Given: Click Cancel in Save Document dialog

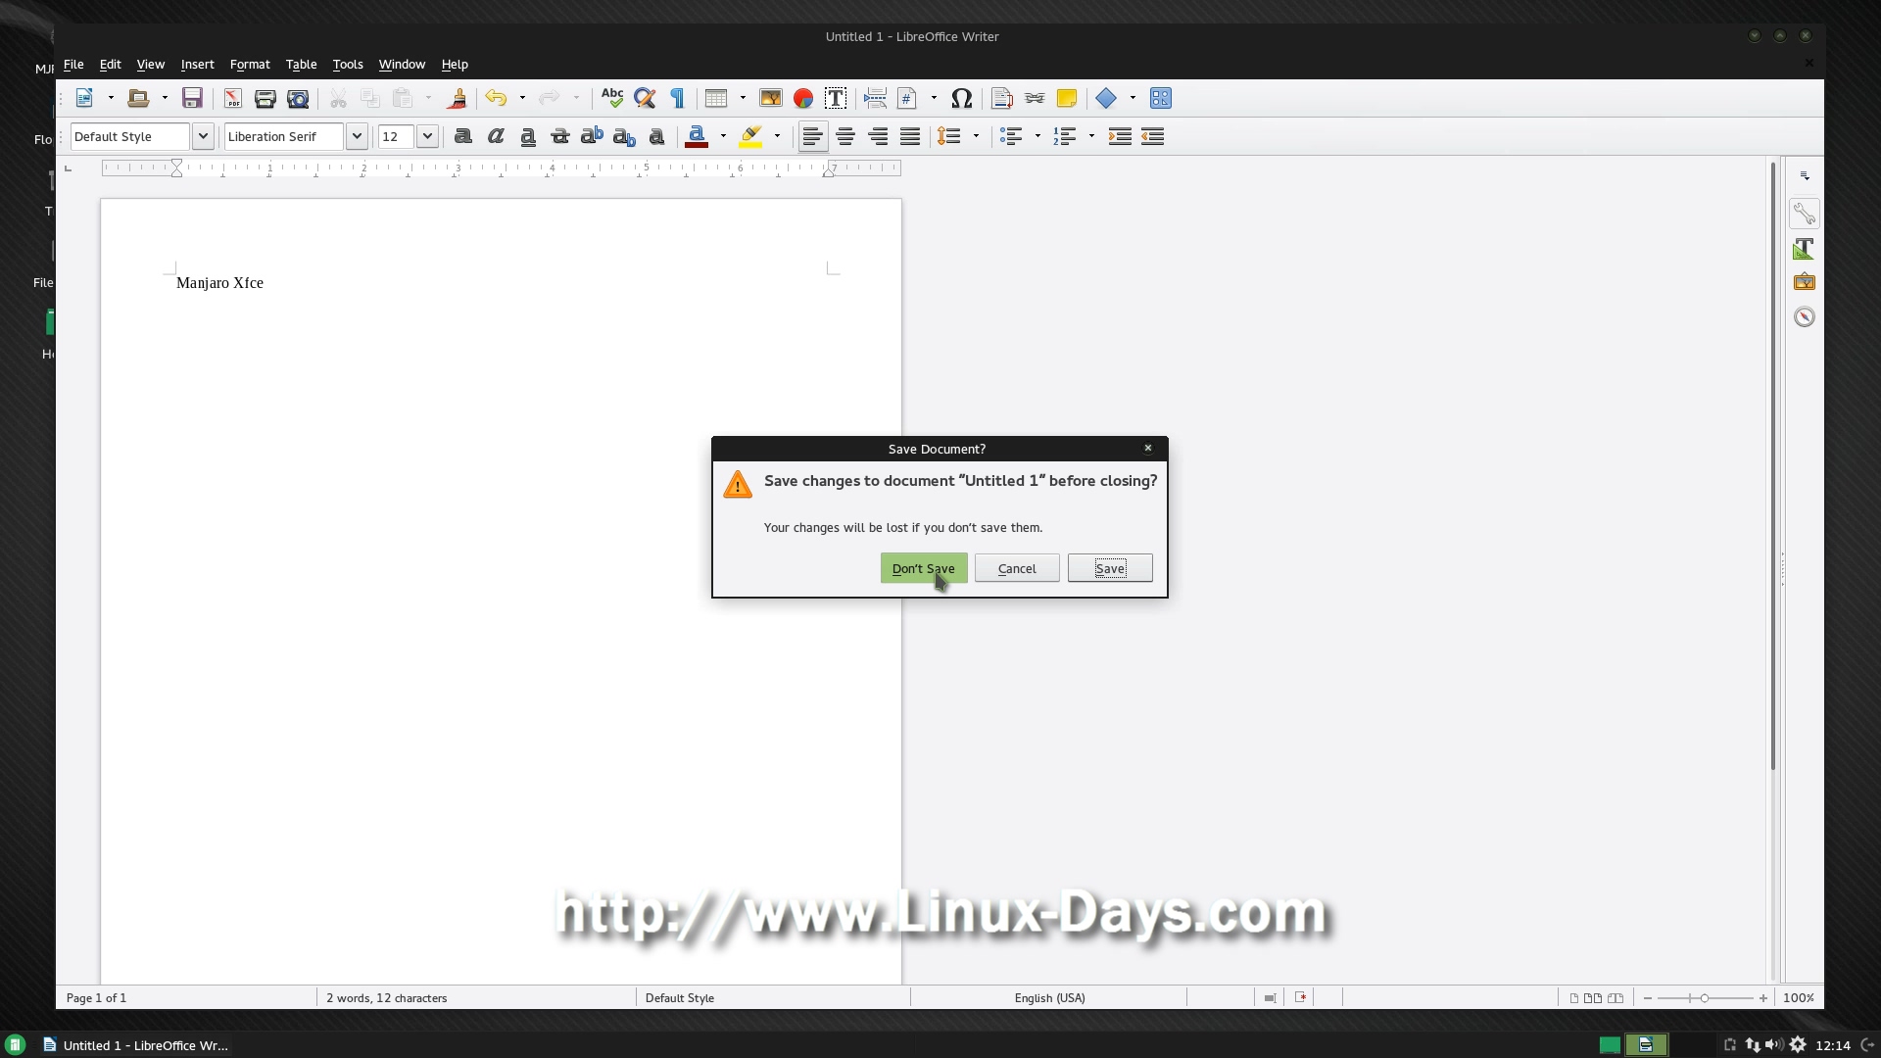Looking at the screenshot, I should click(1016, 568).
